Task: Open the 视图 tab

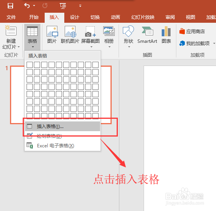Action: coord(190,17)
